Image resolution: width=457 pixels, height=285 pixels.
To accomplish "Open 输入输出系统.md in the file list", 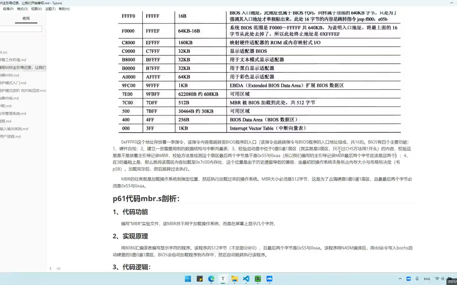I will click(x=14, y=129).
